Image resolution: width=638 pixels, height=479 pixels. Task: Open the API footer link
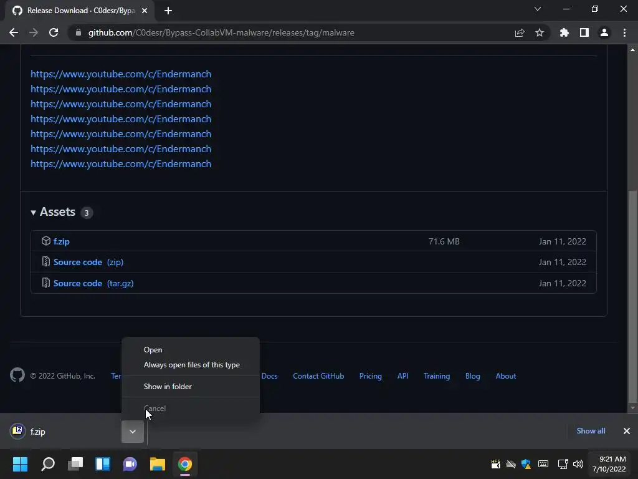[x=403, y=376]
